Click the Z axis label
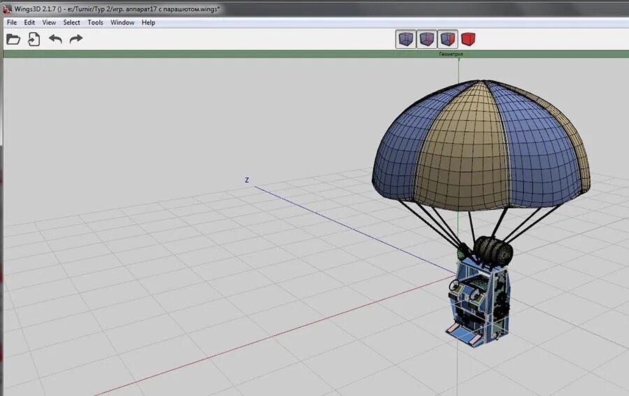The image size is (629, 396). 247,180
